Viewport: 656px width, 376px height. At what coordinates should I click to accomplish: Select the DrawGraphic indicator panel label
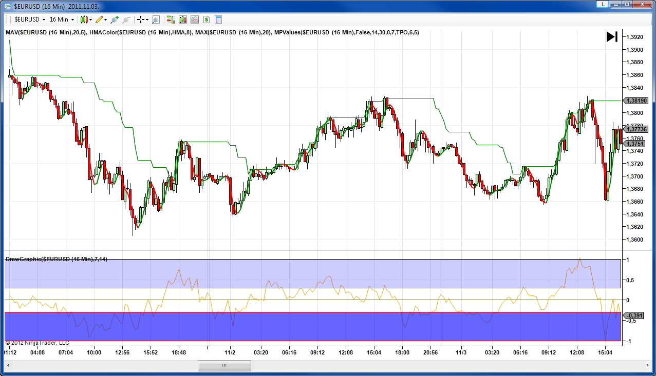tap(57, 259)
